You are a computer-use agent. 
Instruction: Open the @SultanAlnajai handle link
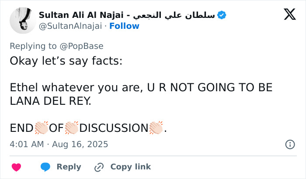click(x=70, y=26)
